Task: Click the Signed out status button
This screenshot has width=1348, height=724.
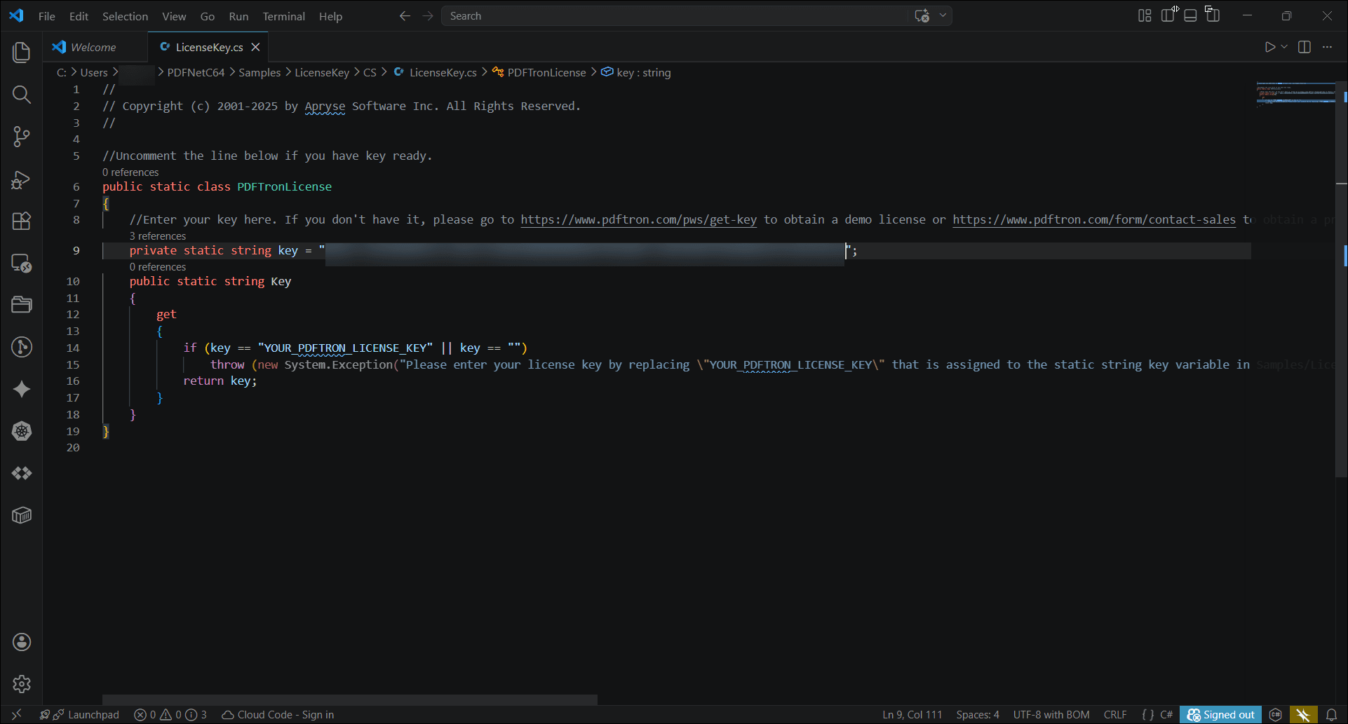Action: tap(1220, 715)
